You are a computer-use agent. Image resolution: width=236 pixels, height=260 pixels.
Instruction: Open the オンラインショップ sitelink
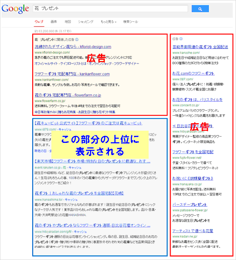[100, 63]
